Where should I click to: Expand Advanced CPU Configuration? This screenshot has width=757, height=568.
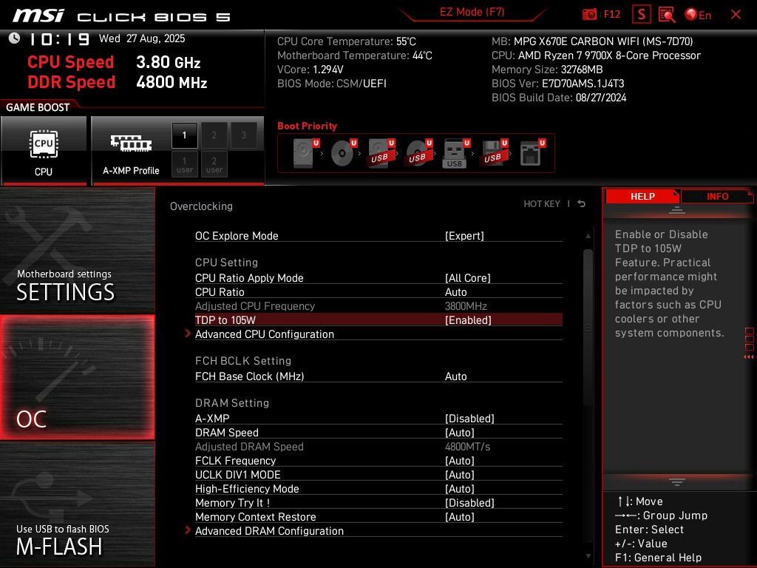(264, 334)
